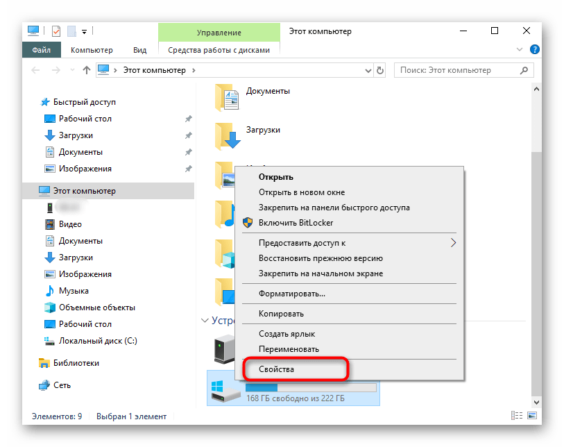The width and height of the screenshot is (564, 447).
Task: Collapse the Устройства и диски group chevron
Action: [x=205, y=321]
